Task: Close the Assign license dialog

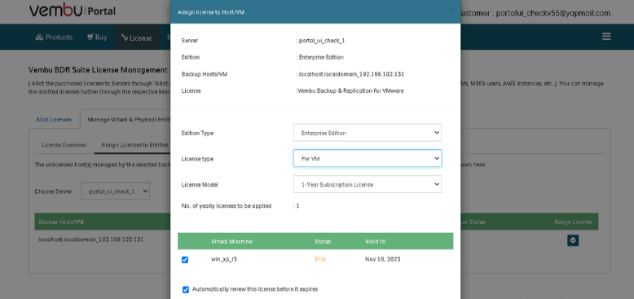Action: pyautogui.click(x=451, y=11)
